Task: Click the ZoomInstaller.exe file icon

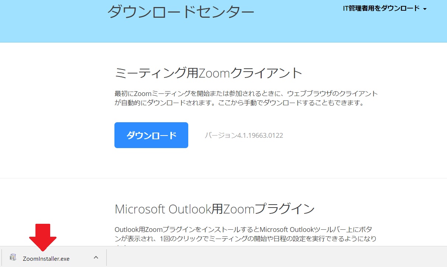Action: pyautogui.click(x=13, y=257)
